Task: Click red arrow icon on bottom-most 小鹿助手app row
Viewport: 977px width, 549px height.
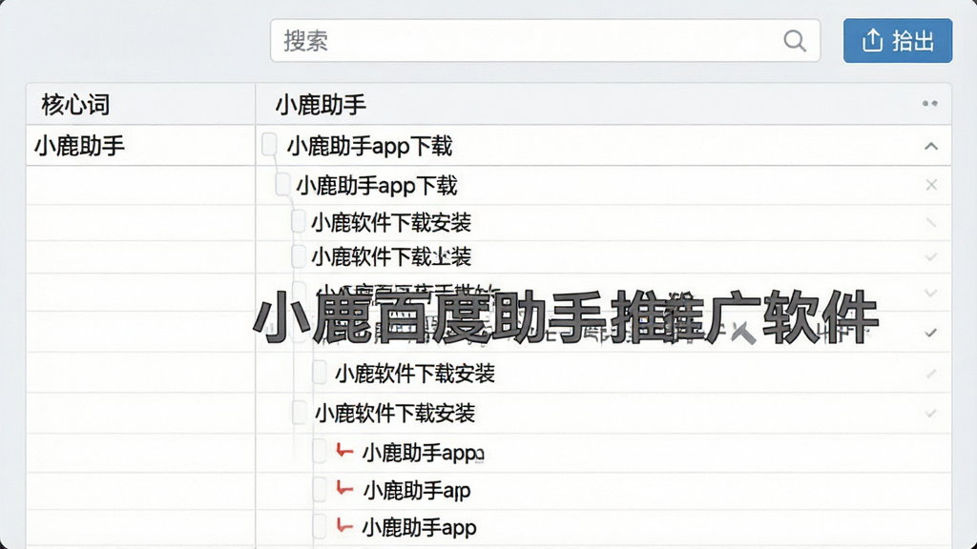Action: 344,525
